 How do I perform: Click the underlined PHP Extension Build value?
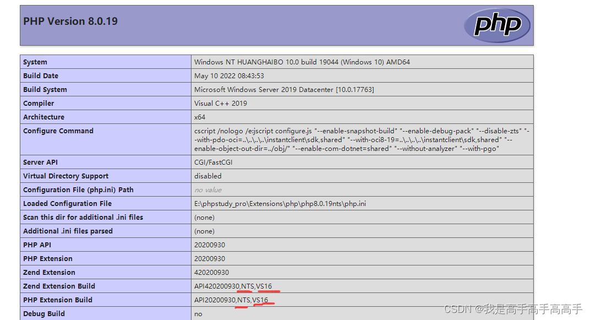pyautogui.click(x=230, y=300)
